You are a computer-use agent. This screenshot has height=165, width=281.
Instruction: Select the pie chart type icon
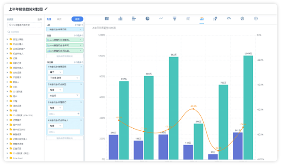147,18
